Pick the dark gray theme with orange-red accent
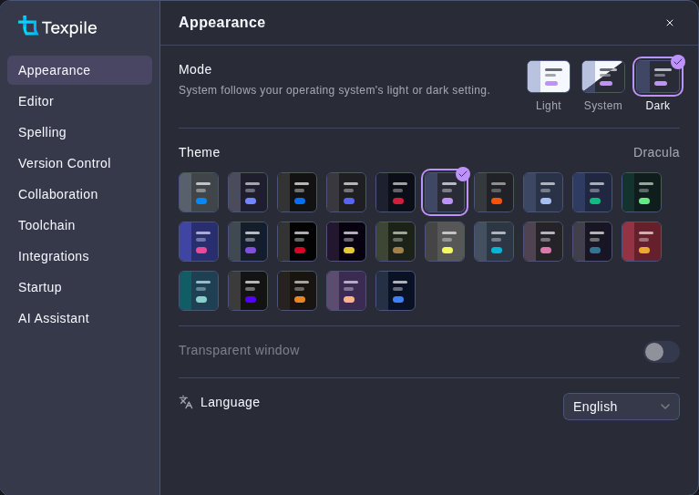 point(494,192)
